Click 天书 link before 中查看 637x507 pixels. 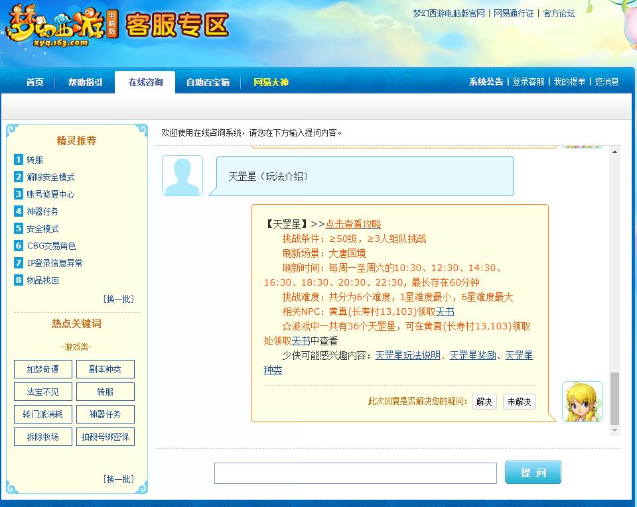coord(301,341)
